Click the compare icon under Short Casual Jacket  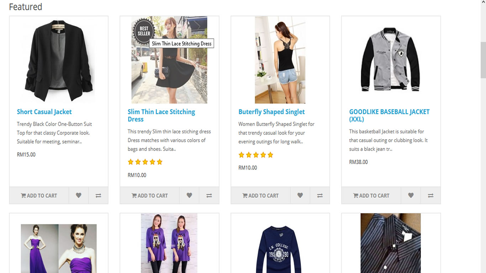coord(98,195)
